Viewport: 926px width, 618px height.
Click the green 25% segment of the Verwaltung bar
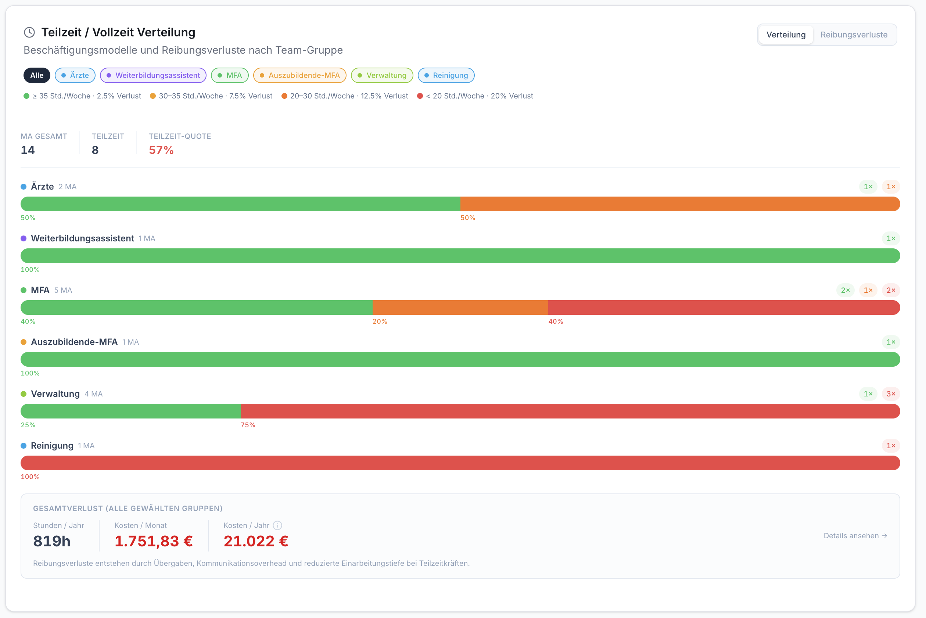130,411
